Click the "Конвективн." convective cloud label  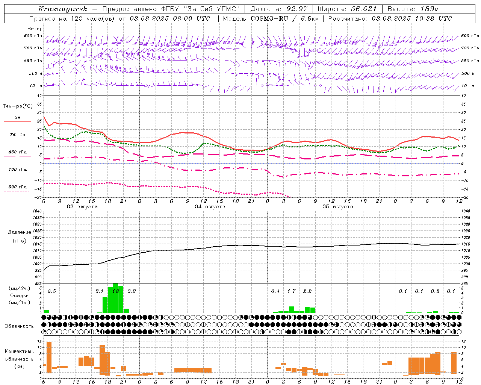point(20,352)
